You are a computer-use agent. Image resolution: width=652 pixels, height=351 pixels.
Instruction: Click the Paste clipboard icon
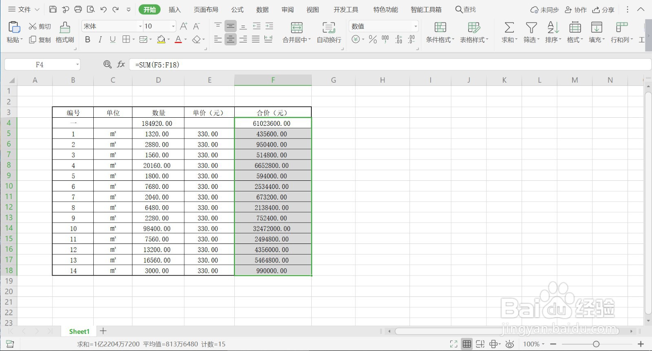(14, 27)
